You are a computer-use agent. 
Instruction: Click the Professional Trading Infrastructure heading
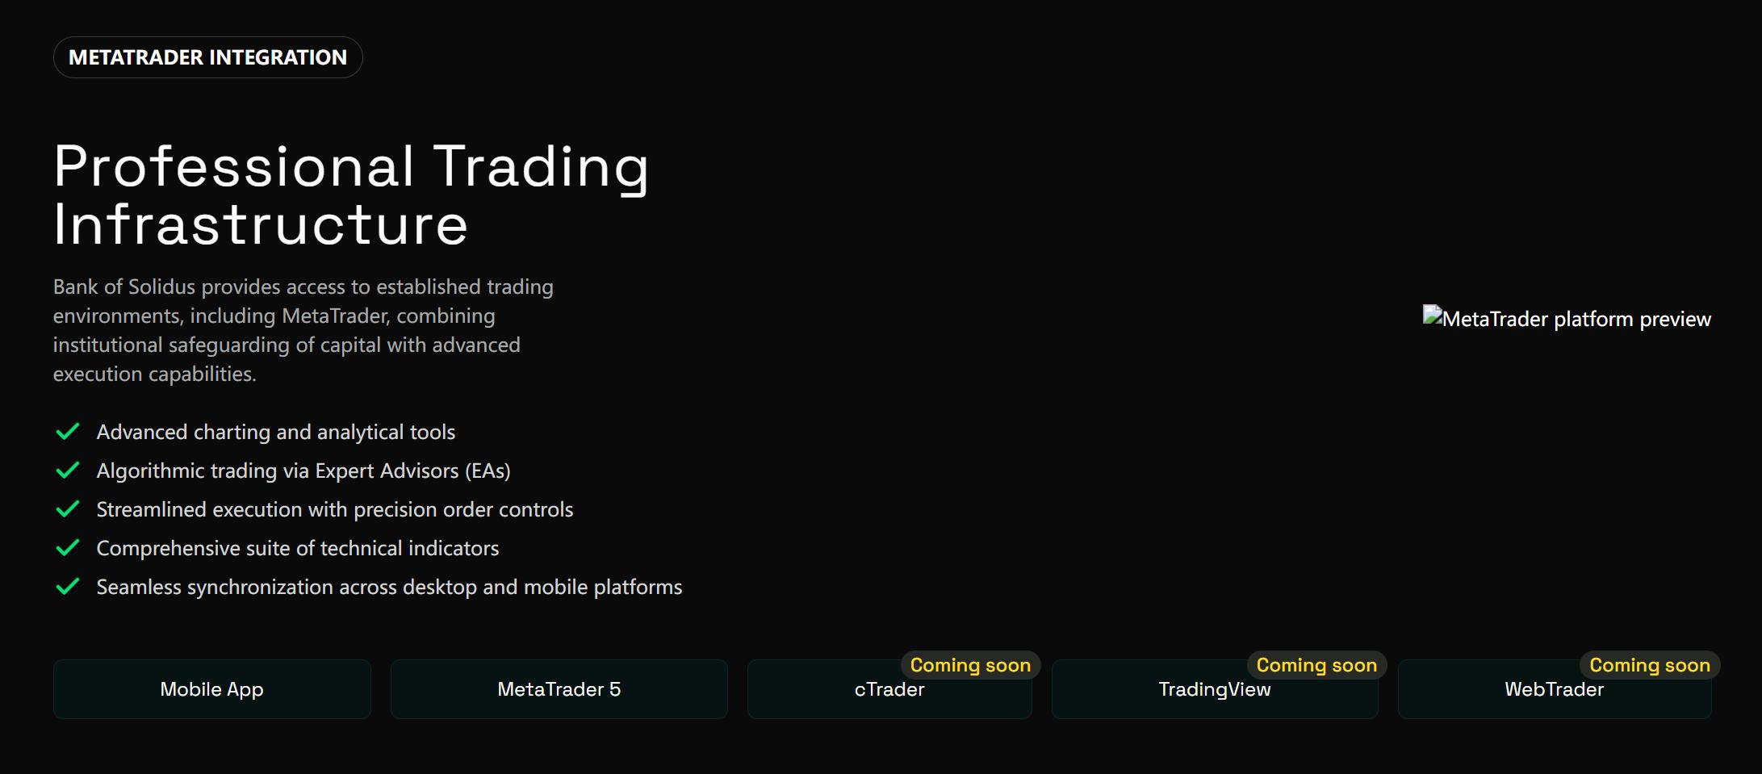pos(351,195)
